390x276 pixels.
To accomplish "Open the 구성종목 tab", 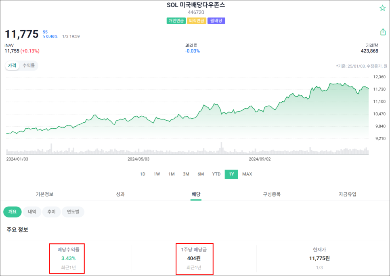I will tap(272, 194).
